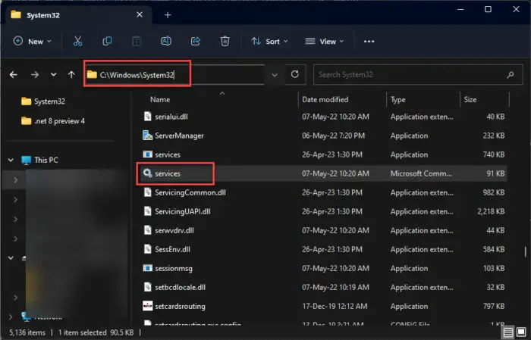Switch to details view icon in status bar
The height and width of the screenshot is (340, 531).
(x=508, y=332)
